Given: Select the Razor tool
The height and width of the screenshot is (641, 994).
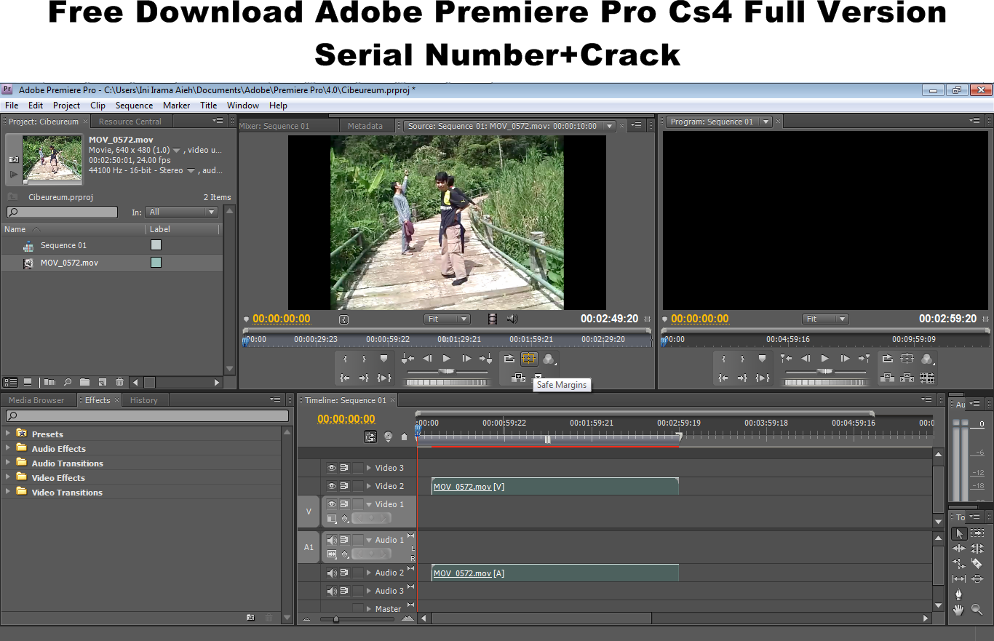Looking at the screenshot, I should click(x=977, y=564).
